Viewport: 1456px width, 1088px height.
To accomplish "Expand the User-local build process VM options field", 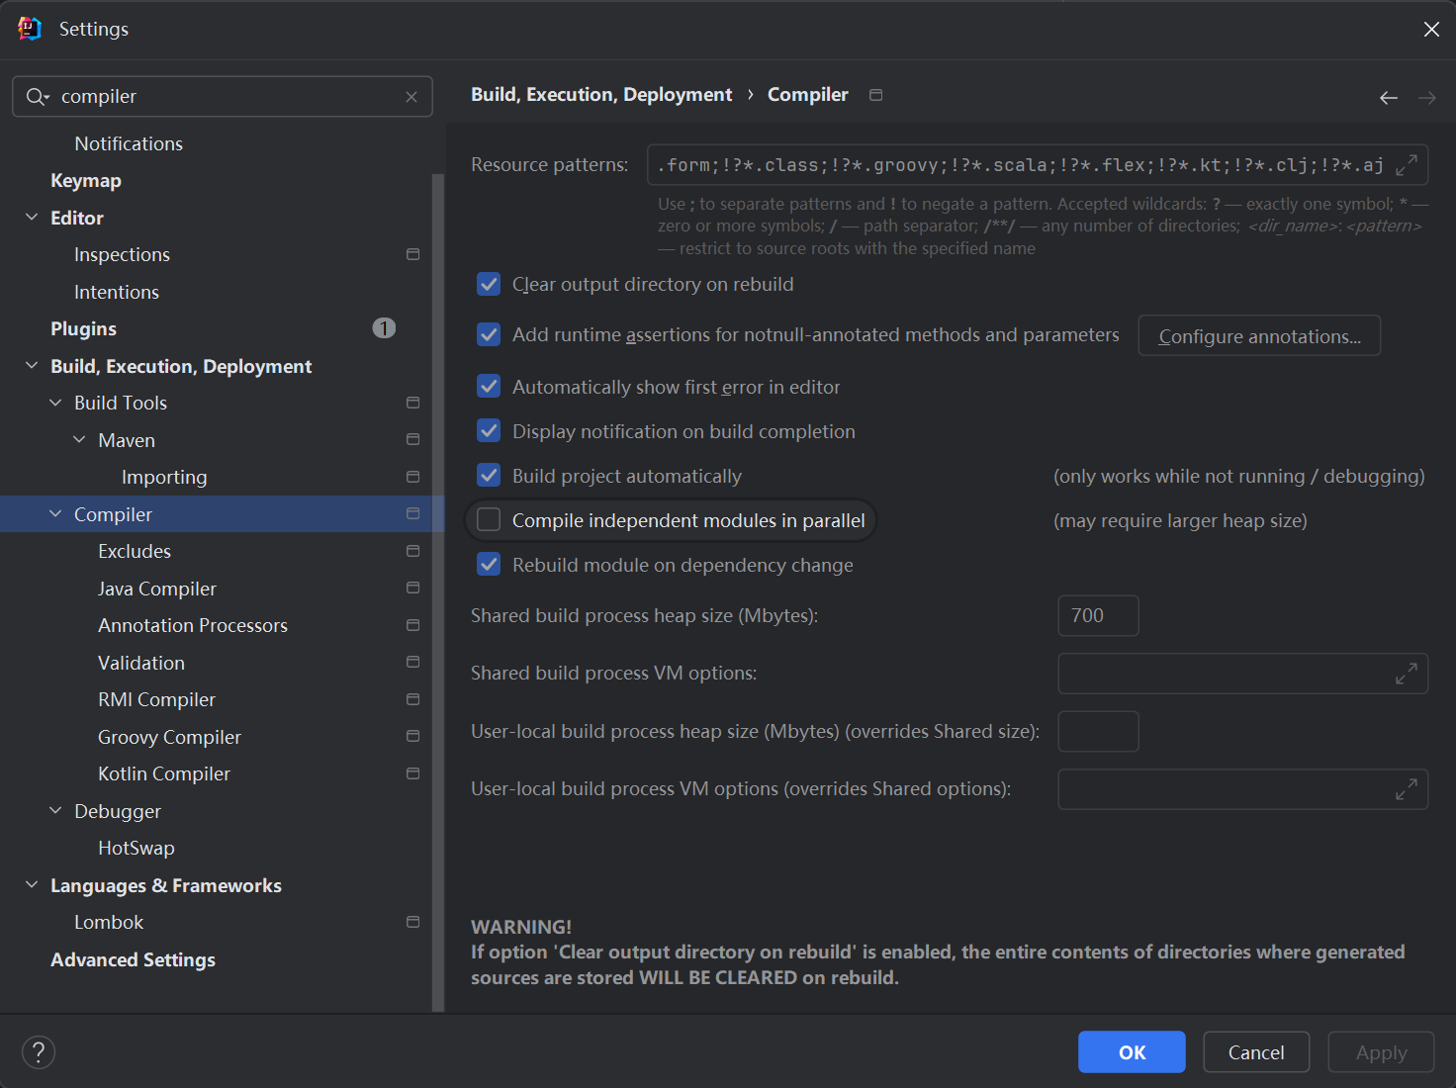I will 1406,789.
